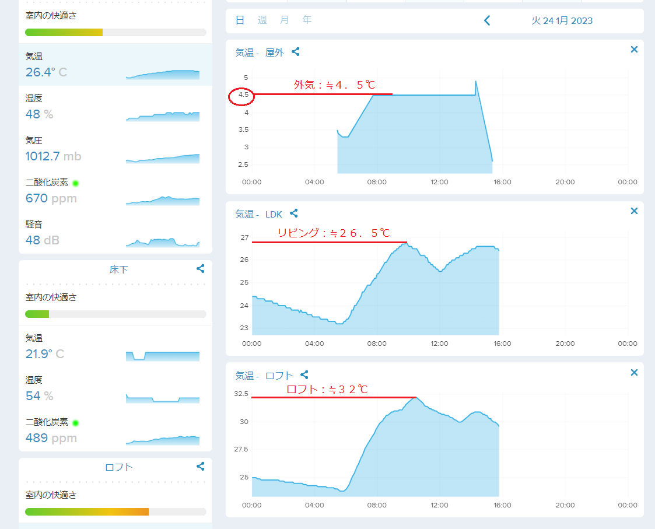
Task: Click 騒音 48 dB noise sparkline thumbnail
Action: pos(163,241)
